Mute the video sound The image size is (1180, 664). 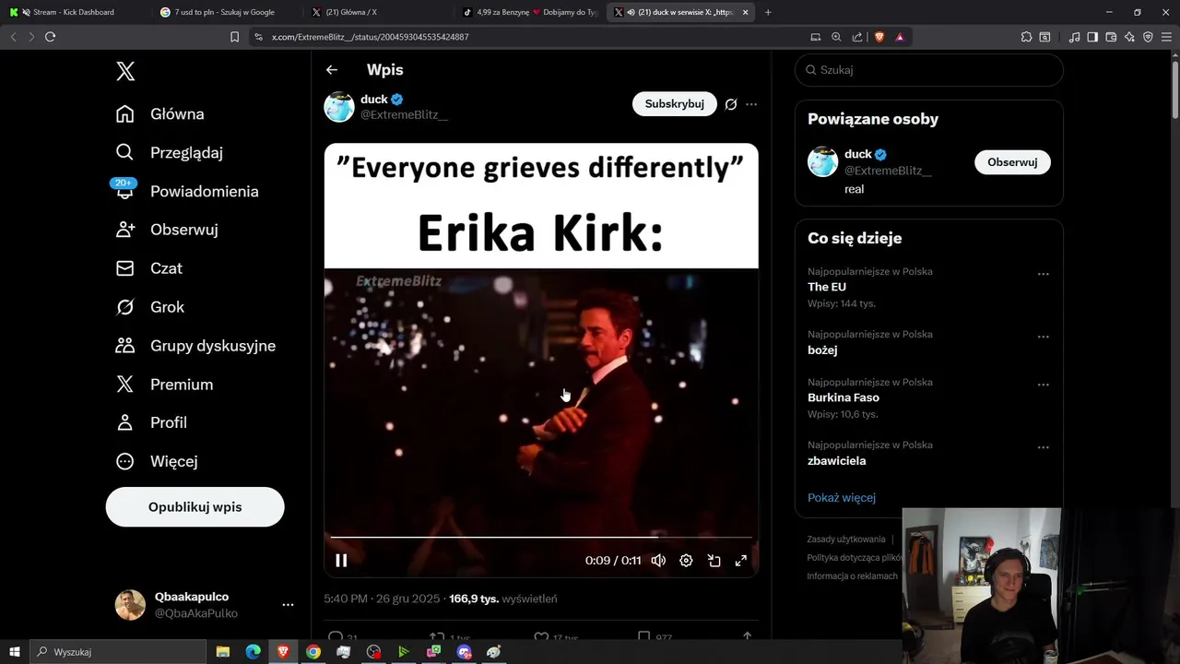tap(658, 561)
